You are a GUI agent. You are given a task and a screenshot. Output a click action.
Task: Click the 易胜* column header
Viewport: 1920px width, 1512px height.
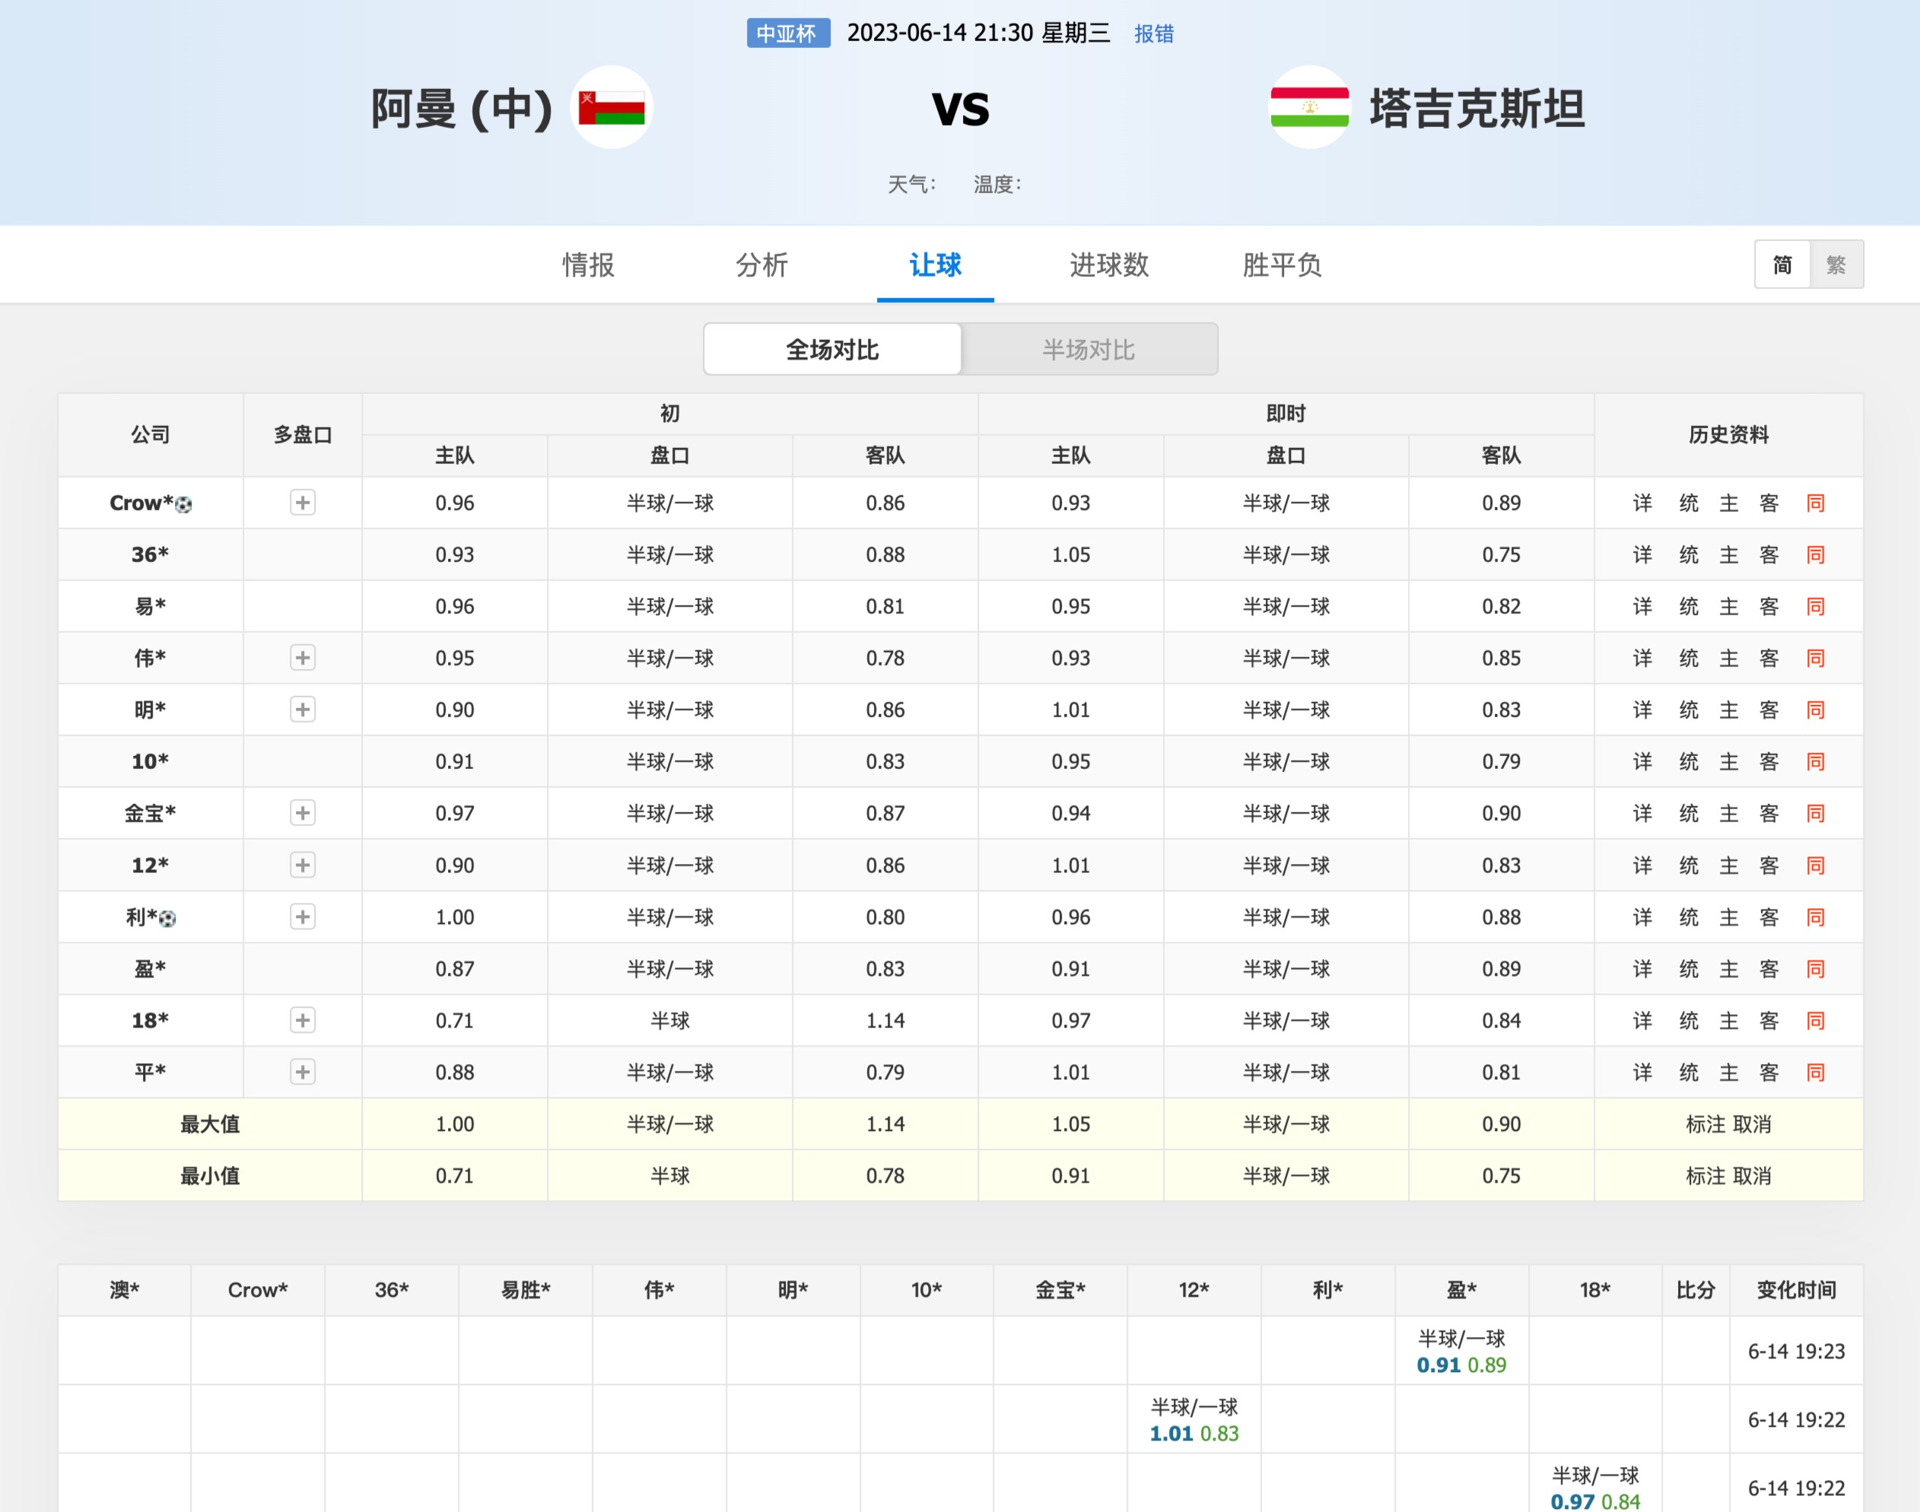pyautogui.click(x=526, y=1290)
